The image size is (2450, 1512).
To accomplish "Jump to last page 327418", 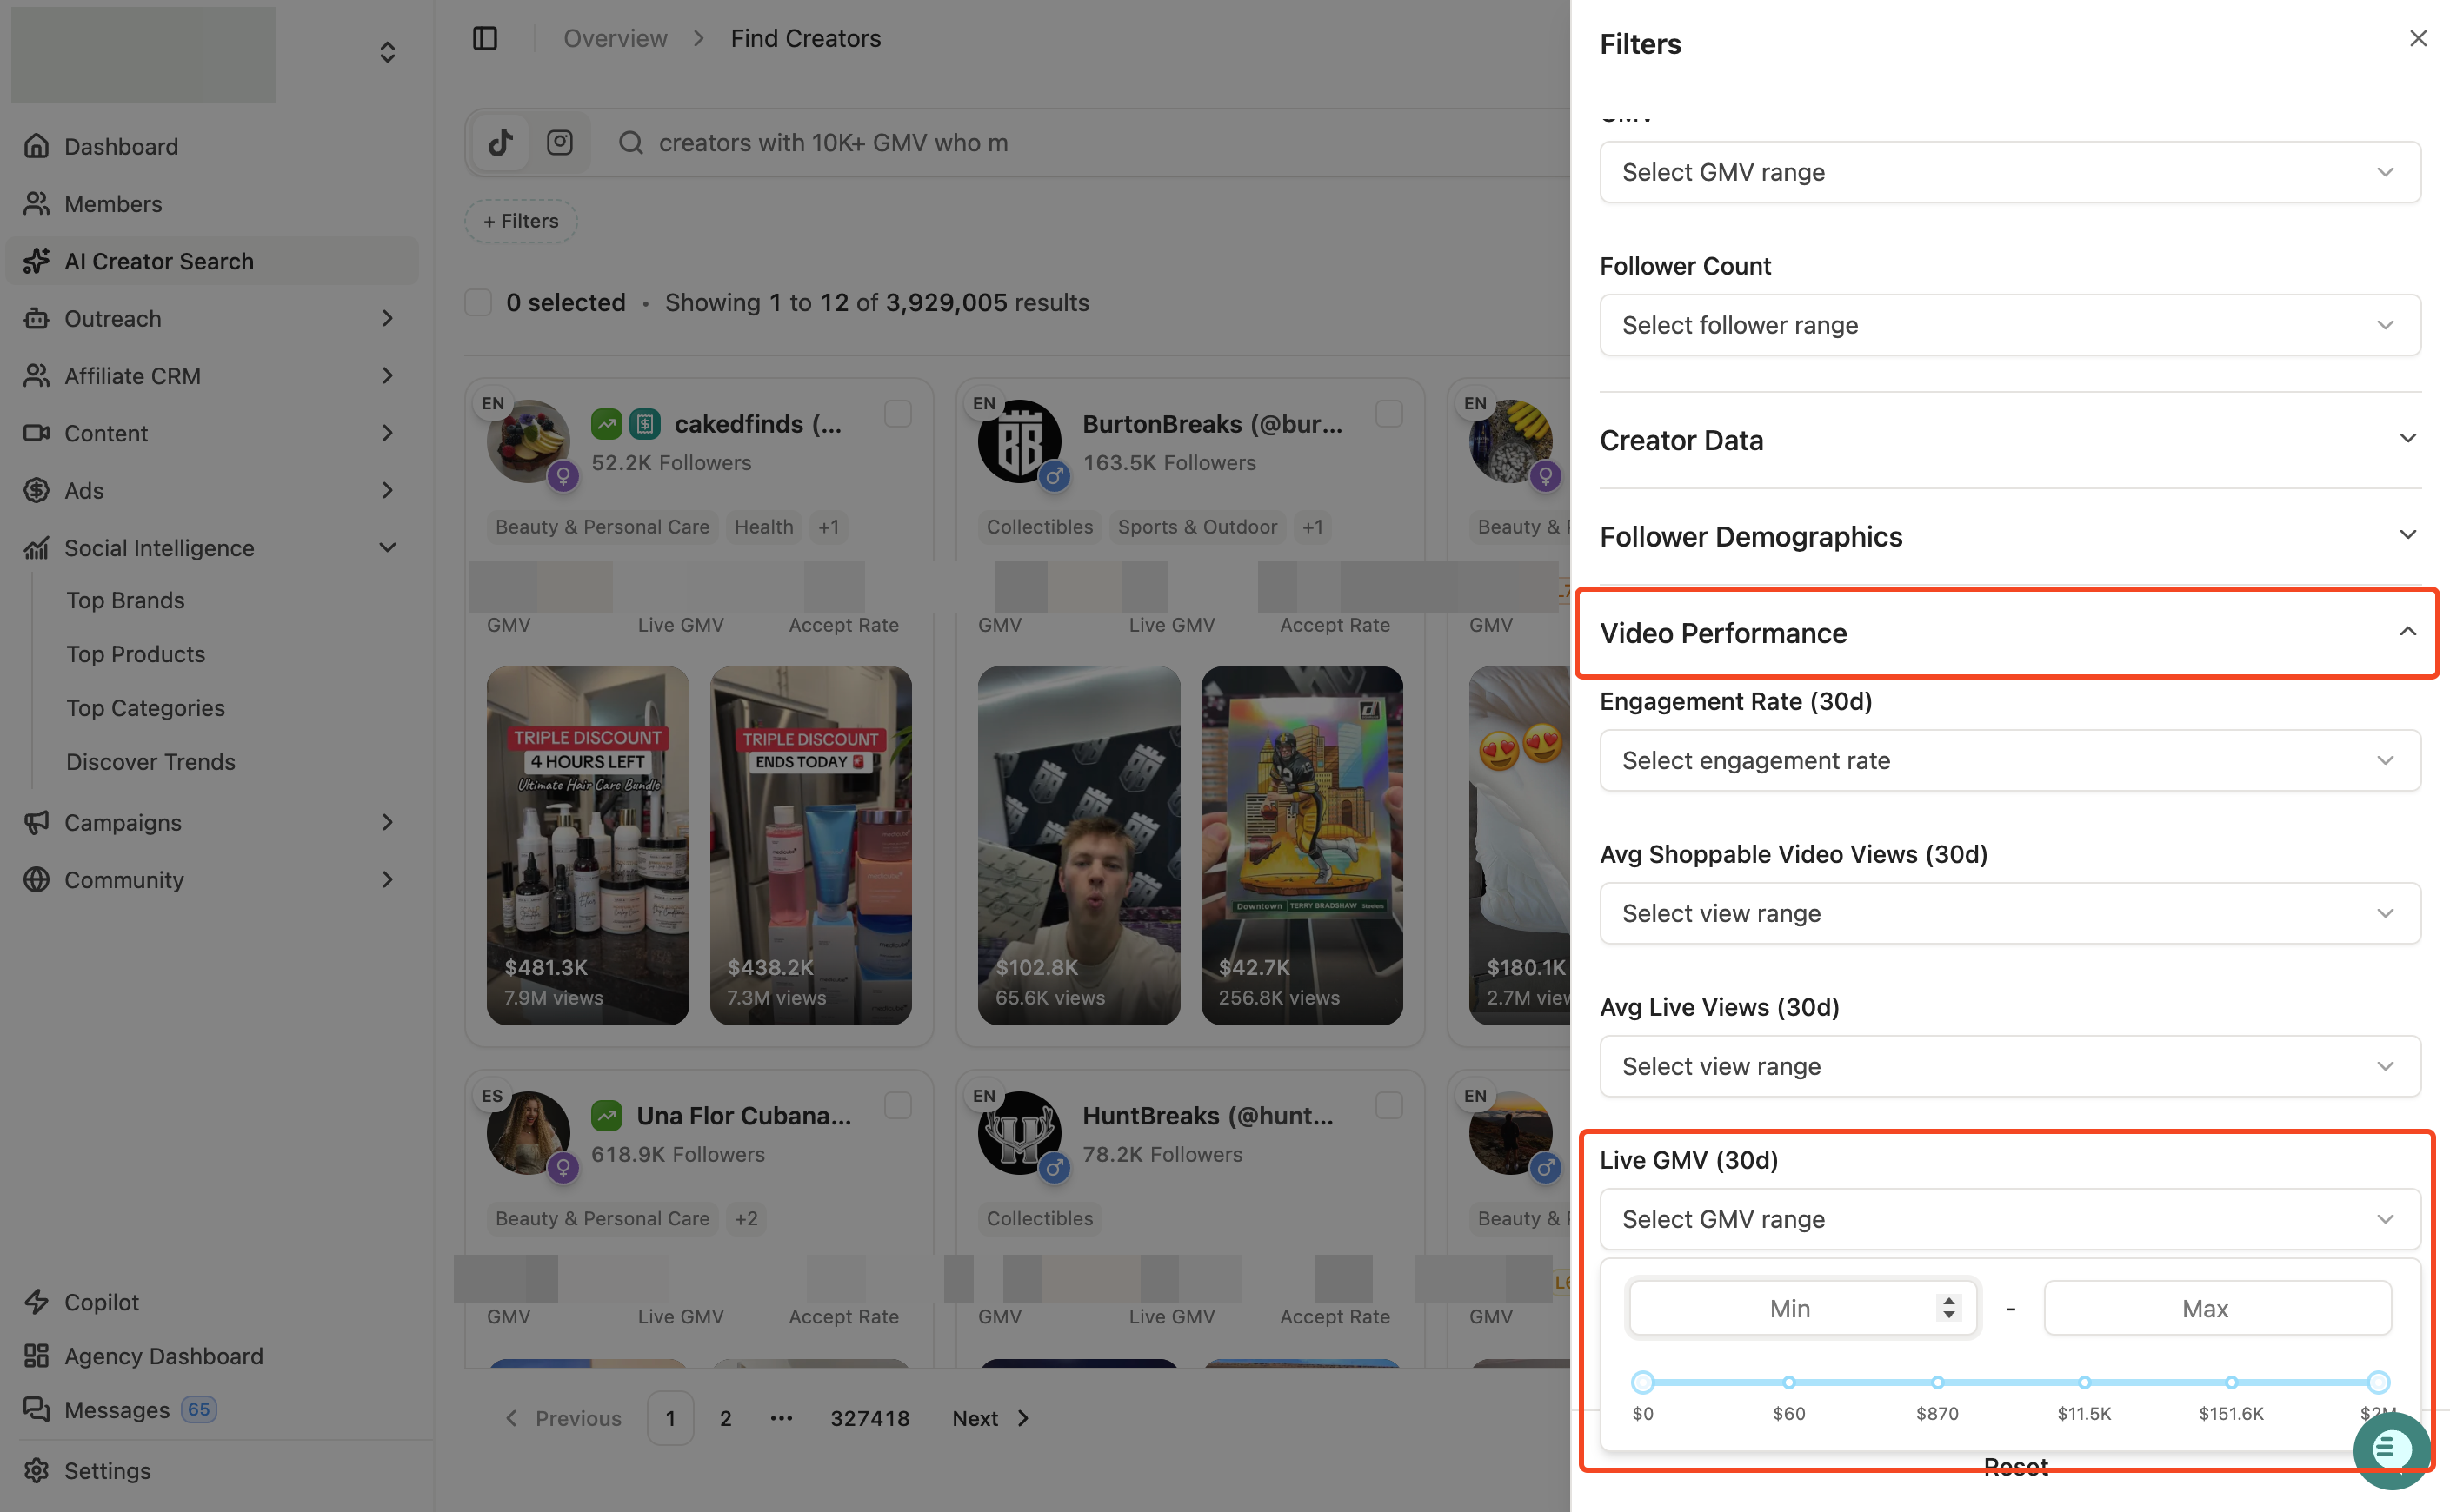I will [869, 1418].
